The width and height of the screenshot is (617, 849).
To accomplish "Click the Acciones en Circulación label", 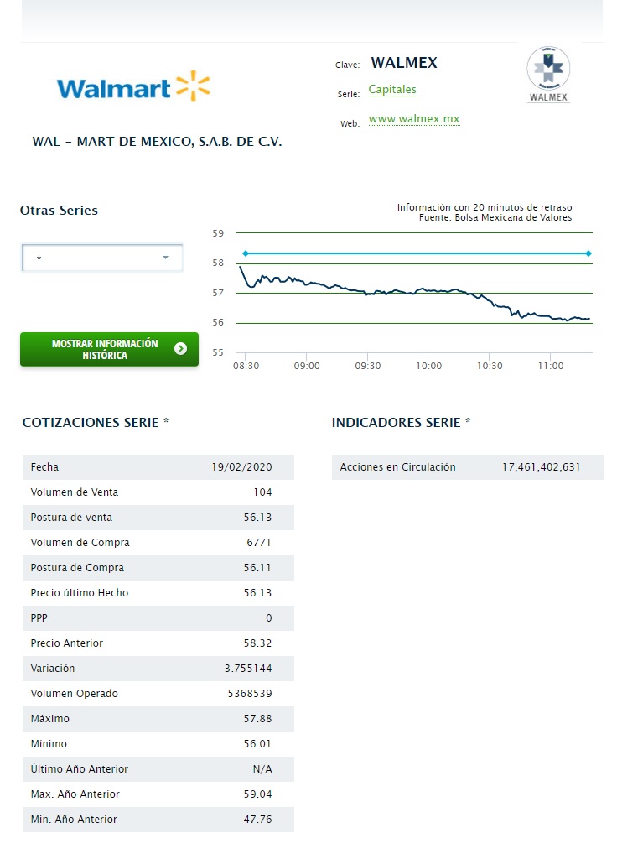I will (398, 467).
